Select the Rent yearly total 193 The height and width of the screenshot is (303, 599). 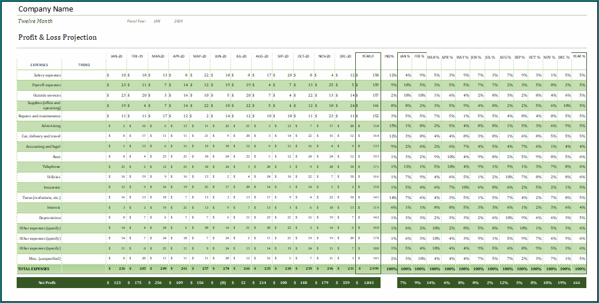(375, 156)
